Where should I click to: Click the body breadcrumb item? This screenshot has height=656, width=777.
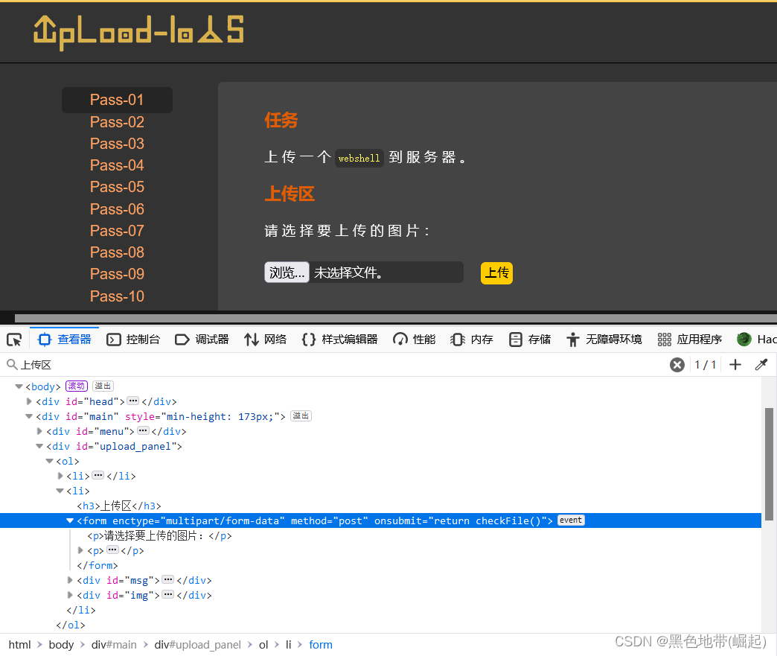[61, 645]
